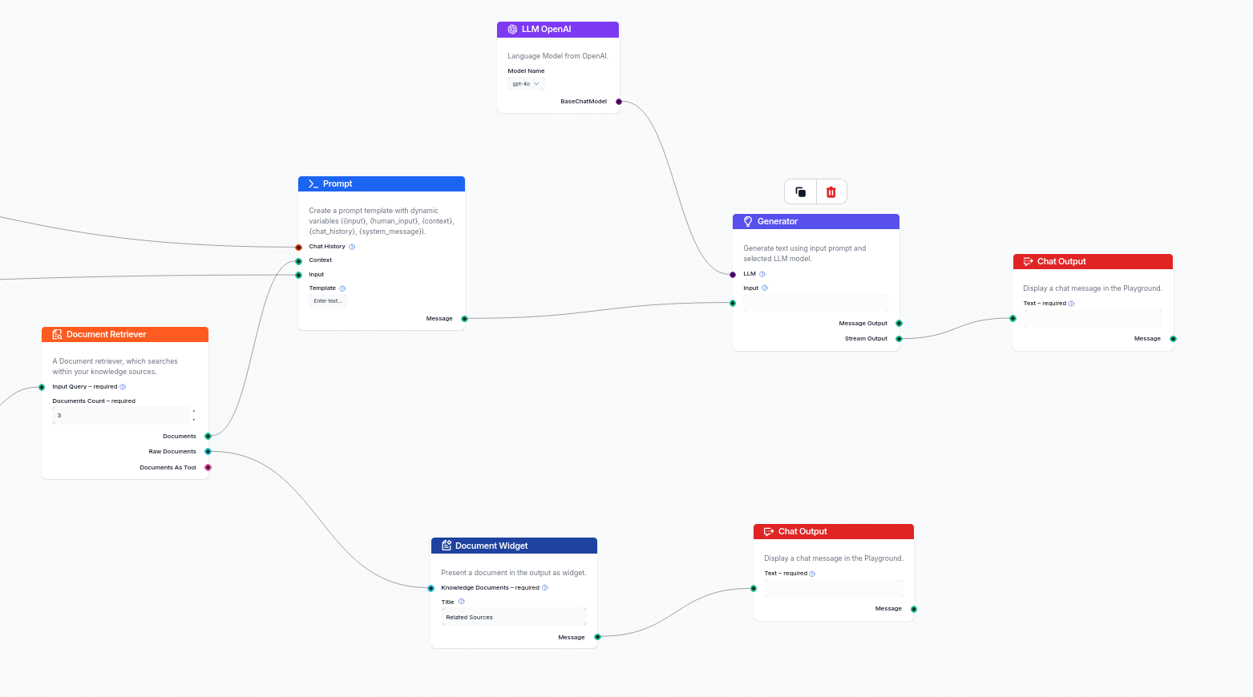Viewport: 1253px width, 697px height.
Task: Click the info icon next to Knowledge Documents required
Action: (544, 587)
